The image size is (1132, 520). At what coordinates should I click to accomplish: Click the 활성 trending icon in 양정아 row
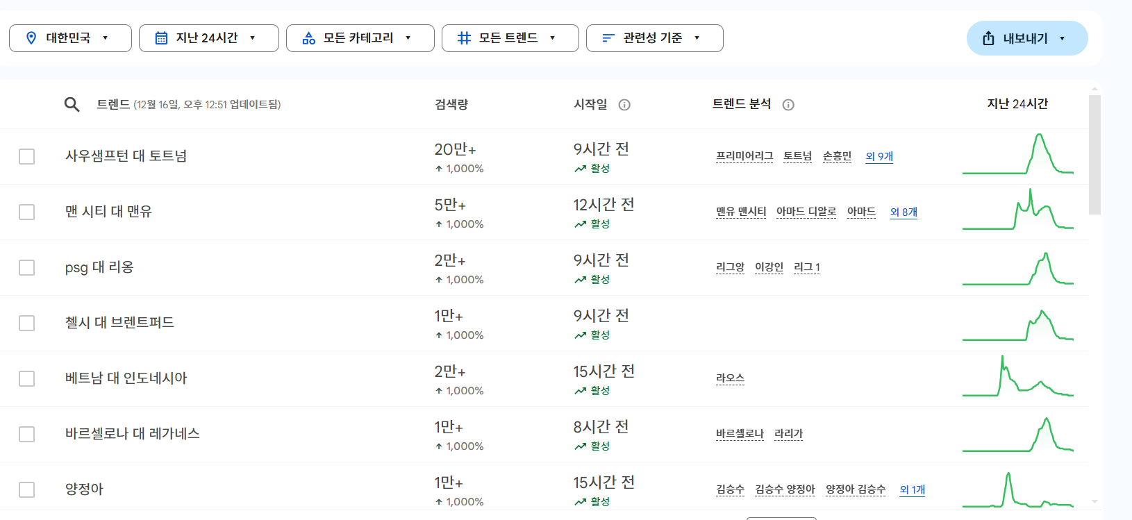580,502
